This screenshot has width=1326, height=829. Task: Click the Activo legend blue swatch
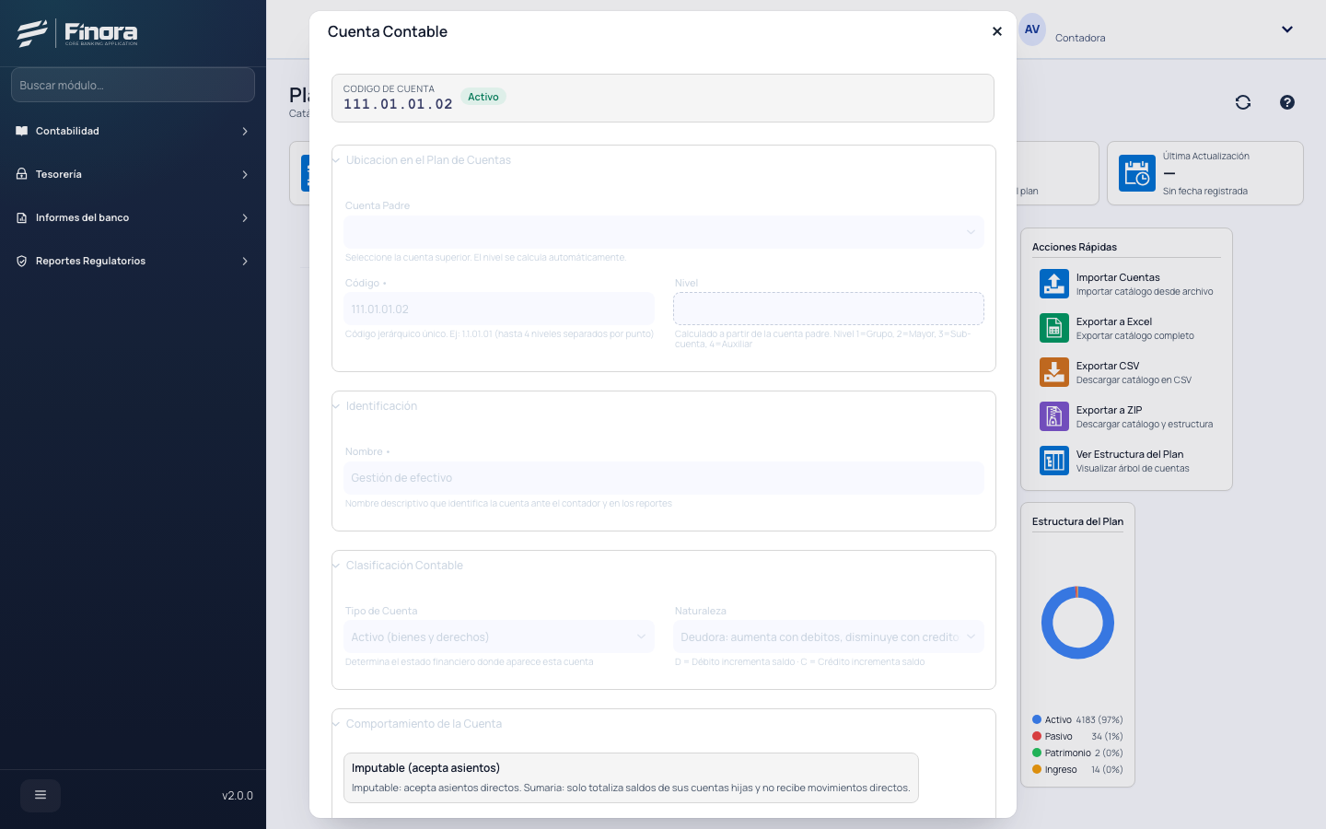[1037, 719]
